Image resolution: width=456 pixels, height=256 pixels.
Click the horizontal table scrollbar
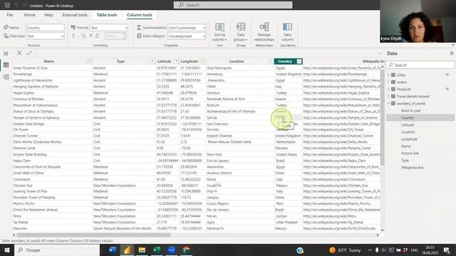(x=93, y=235)
